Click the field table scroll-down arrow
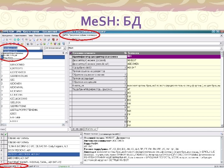The image size is (224, 168). [x=222, y=125]
